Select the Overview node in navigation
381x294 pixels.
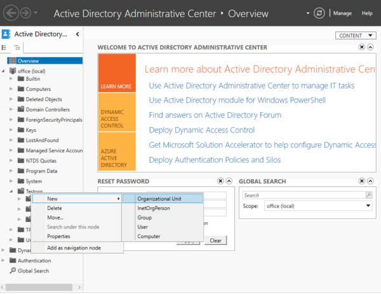click(x=28, y=61)
